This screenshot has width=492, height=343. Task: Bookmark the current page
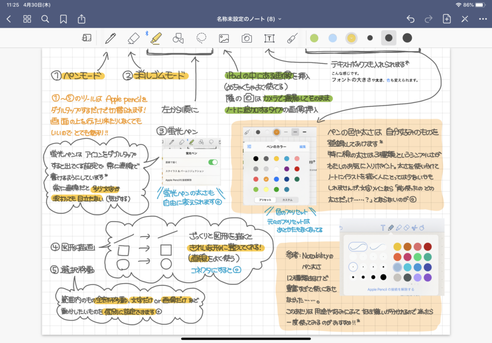coord(63,19)
